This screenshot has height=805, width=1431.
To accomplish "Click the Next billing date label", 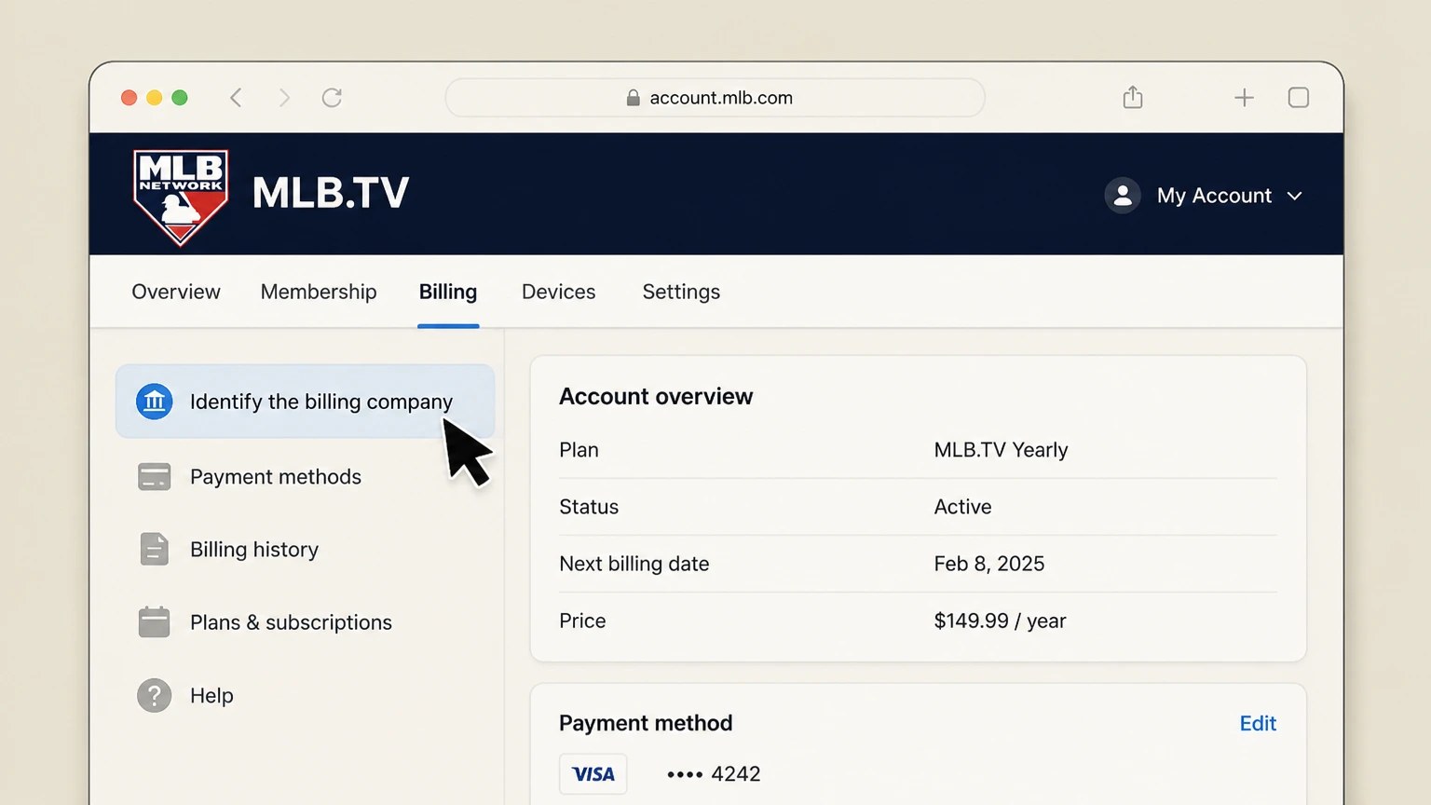I will [634, 564].
